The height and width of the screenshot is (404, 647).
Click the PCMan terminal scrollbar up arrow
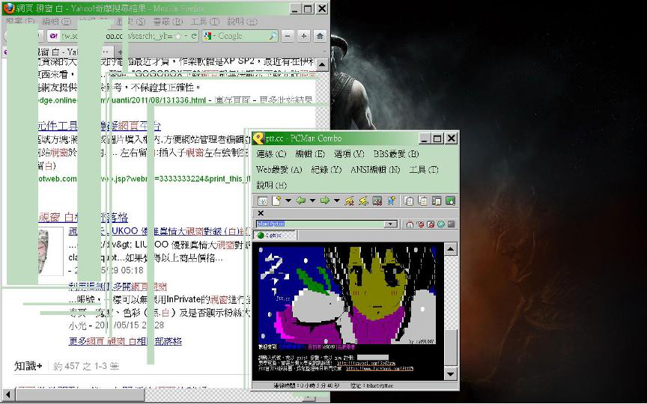coord(450,249)
